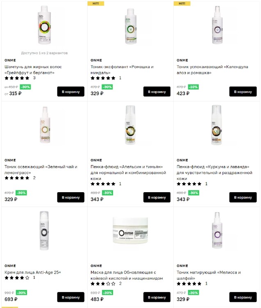The image size is (261, 308).
Task: Click three-star rating of the face mask
Action: pyautogui.click(x=103, y=284)
